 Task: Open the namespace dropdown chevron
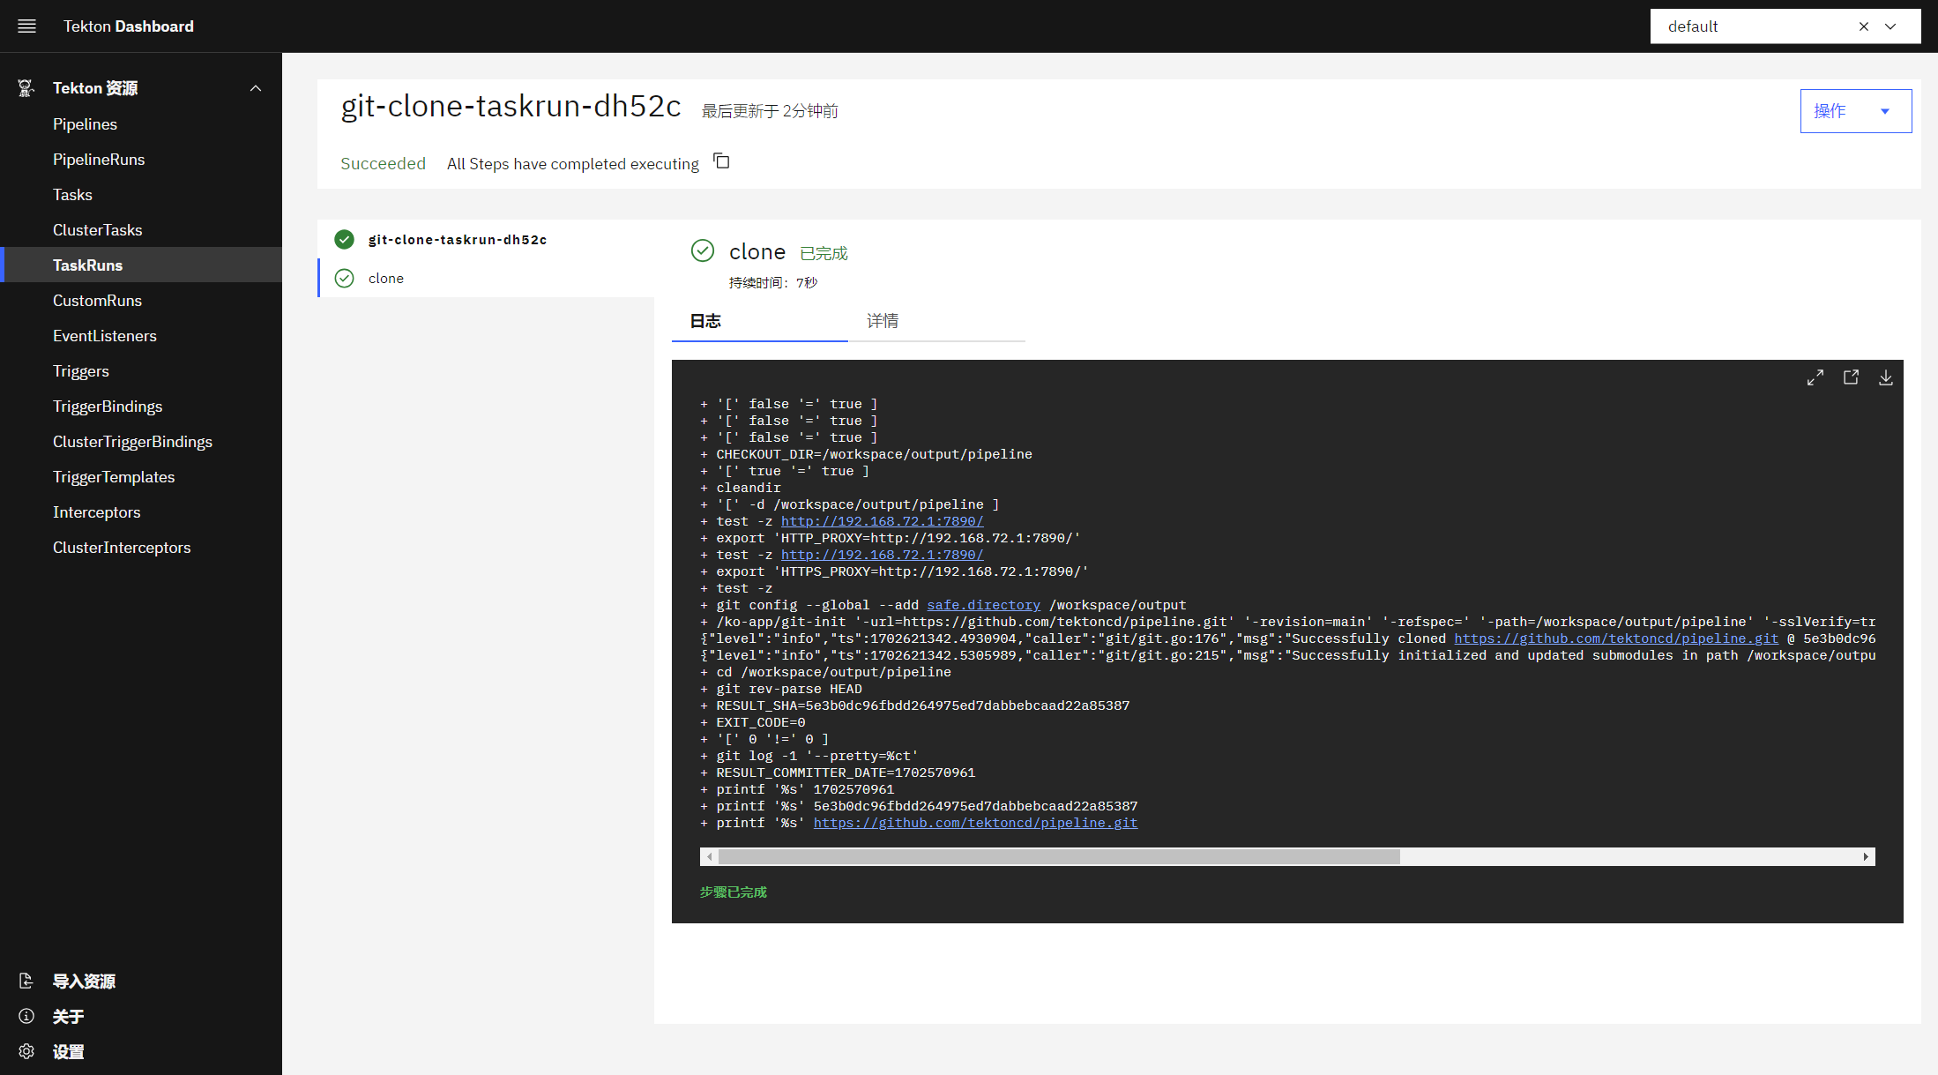point(1890,26)
